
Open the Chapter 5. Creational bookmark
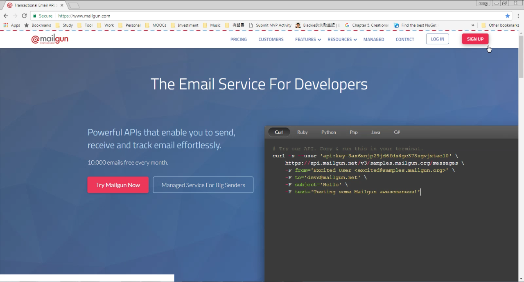click(367, 25)
